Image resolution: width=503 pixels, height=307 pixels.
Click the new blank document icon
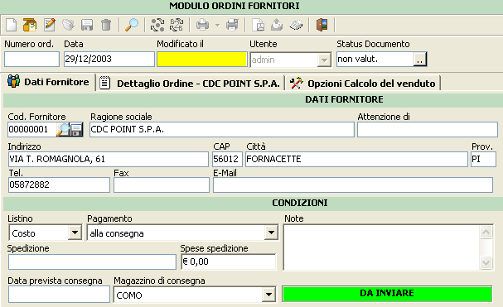click(x=12, y=25)
